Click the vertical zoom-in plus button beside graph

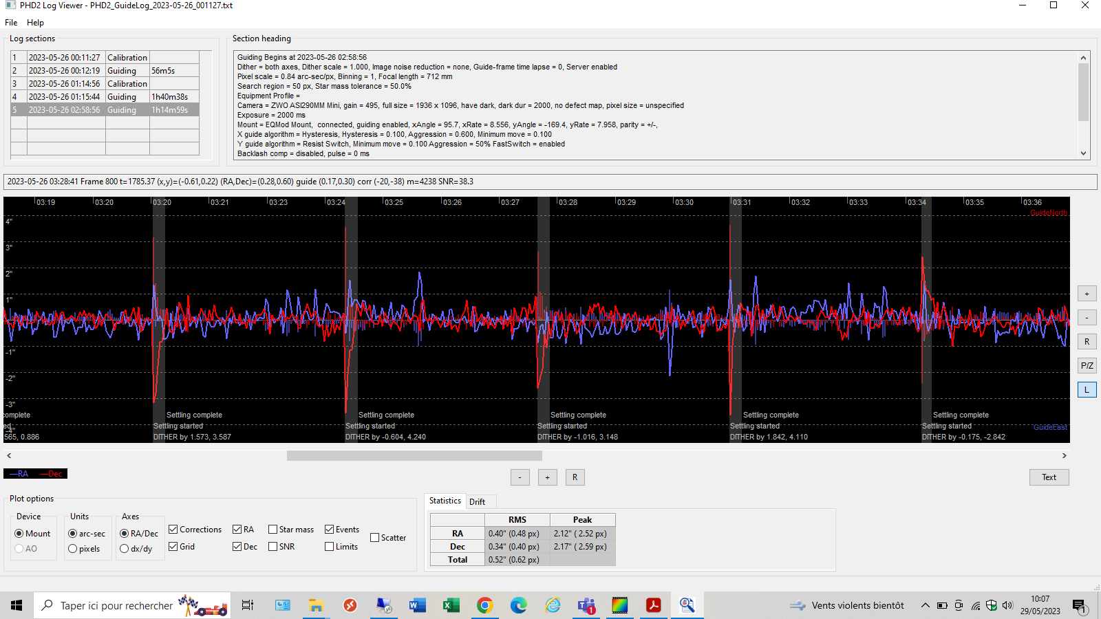coord(1087,294)
